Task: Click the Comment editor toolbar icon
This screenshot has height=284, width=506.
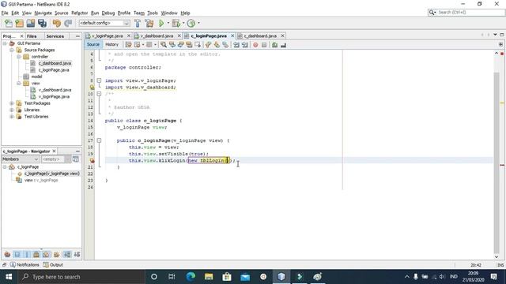Action: 274,45
